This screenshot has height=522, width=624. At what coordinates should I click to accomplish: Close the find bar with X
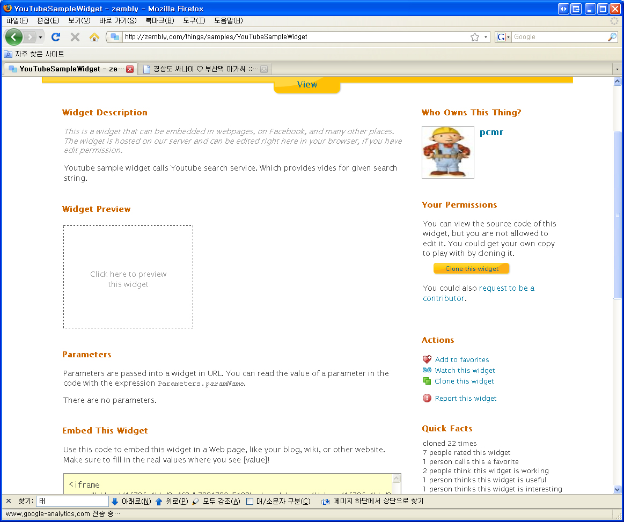(x=9, y=501)
